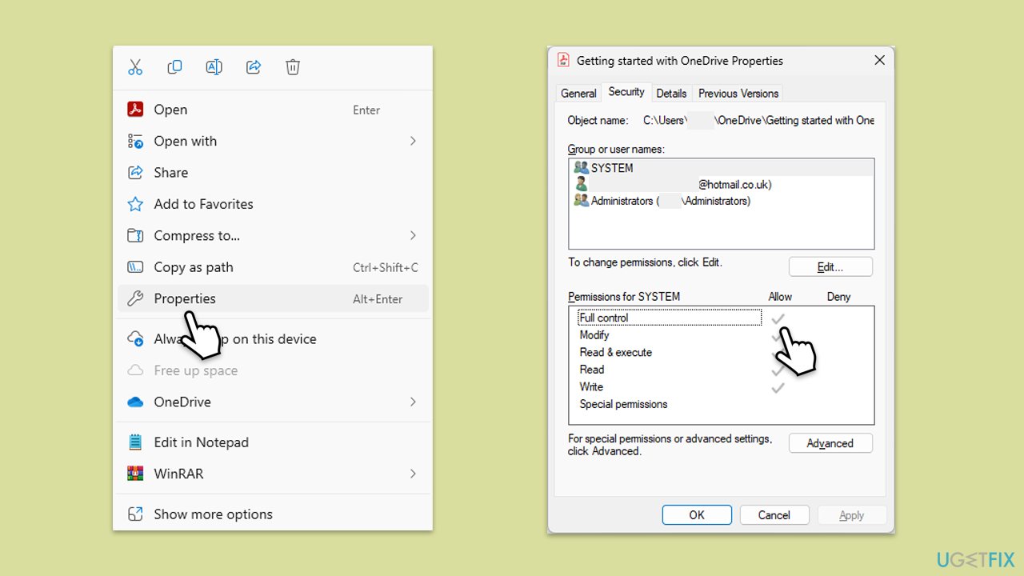Screen dimensions: 1024x576
Task: Click the Administrators group icon
Action: (582, 201)
